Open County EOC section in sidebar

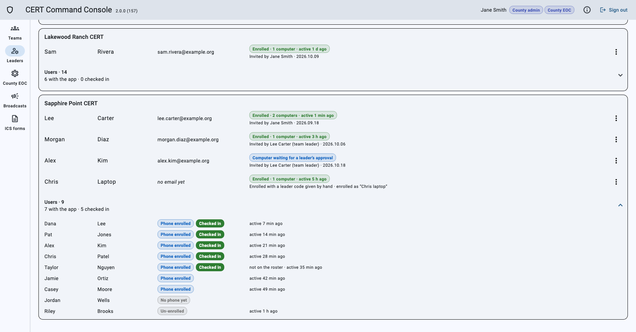click(15, 77)
